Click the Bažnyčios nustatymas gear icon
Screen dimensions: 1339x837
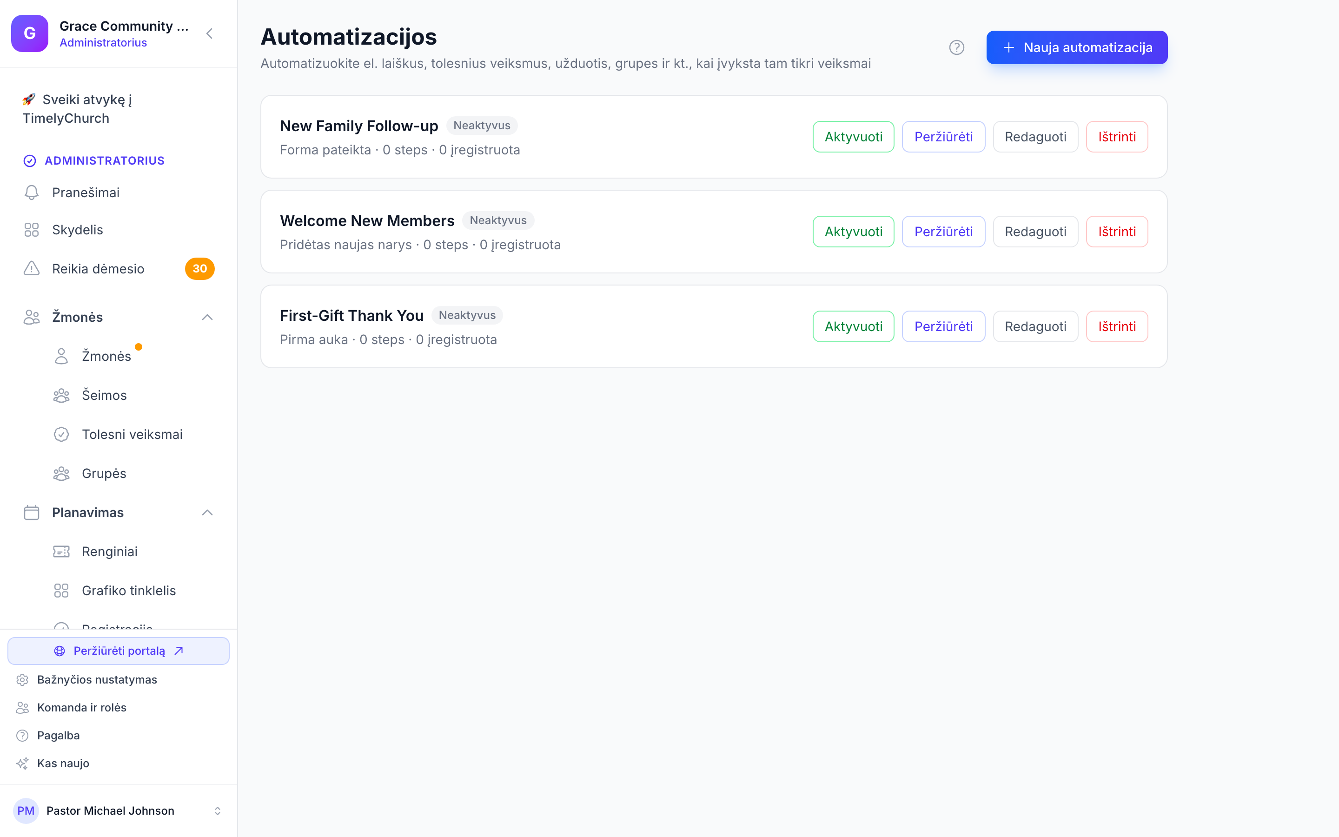coord(22,679)
